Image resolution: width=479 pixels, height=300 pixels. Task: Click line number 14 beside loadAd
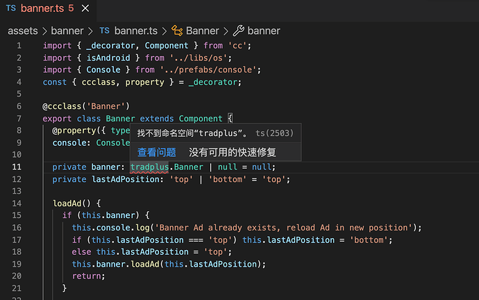pyautogui.click(x=17, y=203)
